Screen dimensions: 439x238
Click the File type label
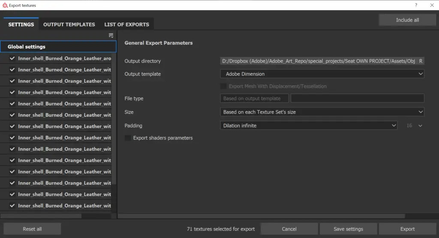click(134, 98)
